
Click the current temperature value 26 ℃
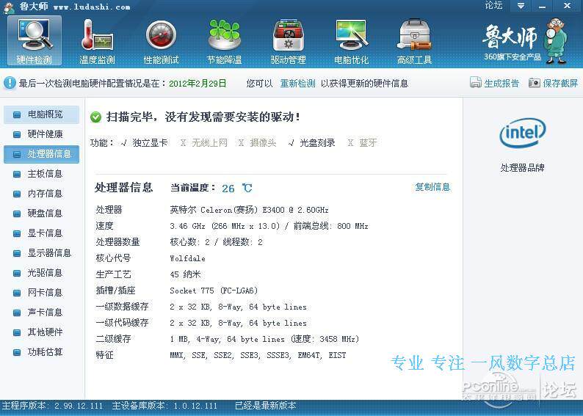(x=237, y=189)
